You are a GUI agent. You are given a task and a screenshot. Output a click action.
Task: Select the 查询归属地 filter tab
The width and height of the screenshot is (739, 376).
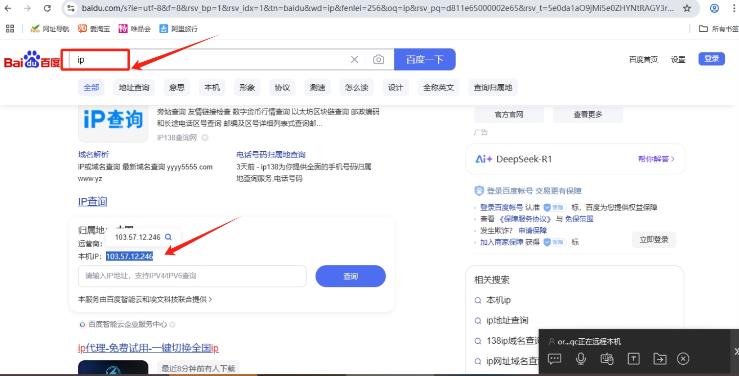493,88
